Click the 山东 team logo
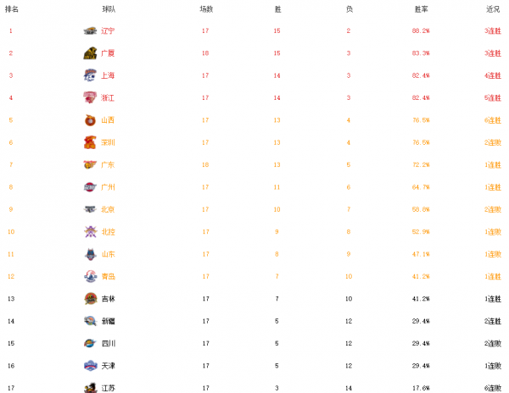The width and height of the screenshot is (509, 393). (x=90, y=254)
